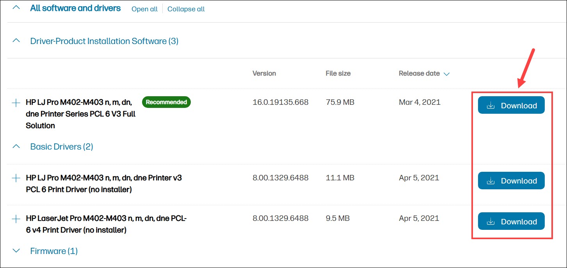Click the Recommended badge
The width and height of the screenshot is (567, 268).
pyautogui.click(x=166, y=102)
